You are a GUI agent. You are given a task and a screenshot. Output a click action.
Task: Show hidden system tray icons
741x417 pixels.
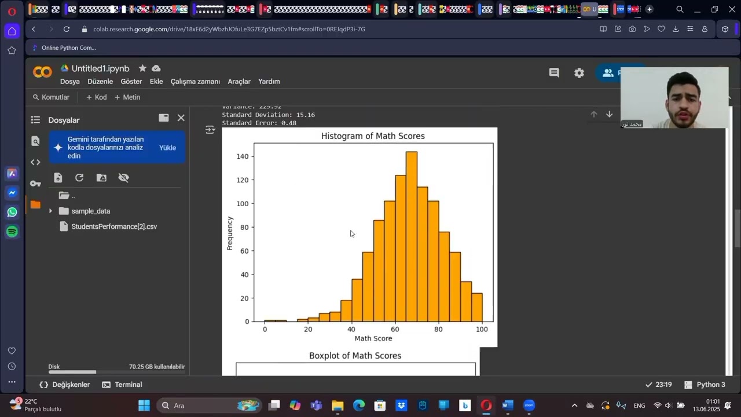[574, 405]
